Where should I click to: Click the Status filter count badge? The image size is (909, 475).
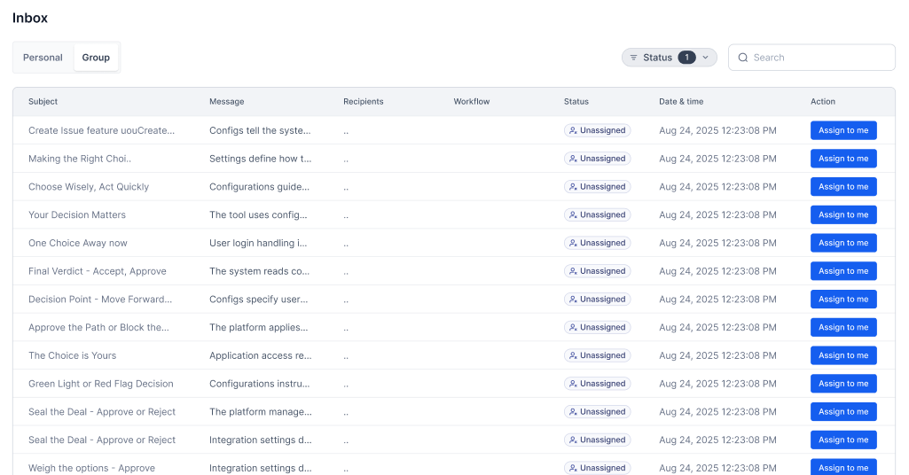coord(686,58)
